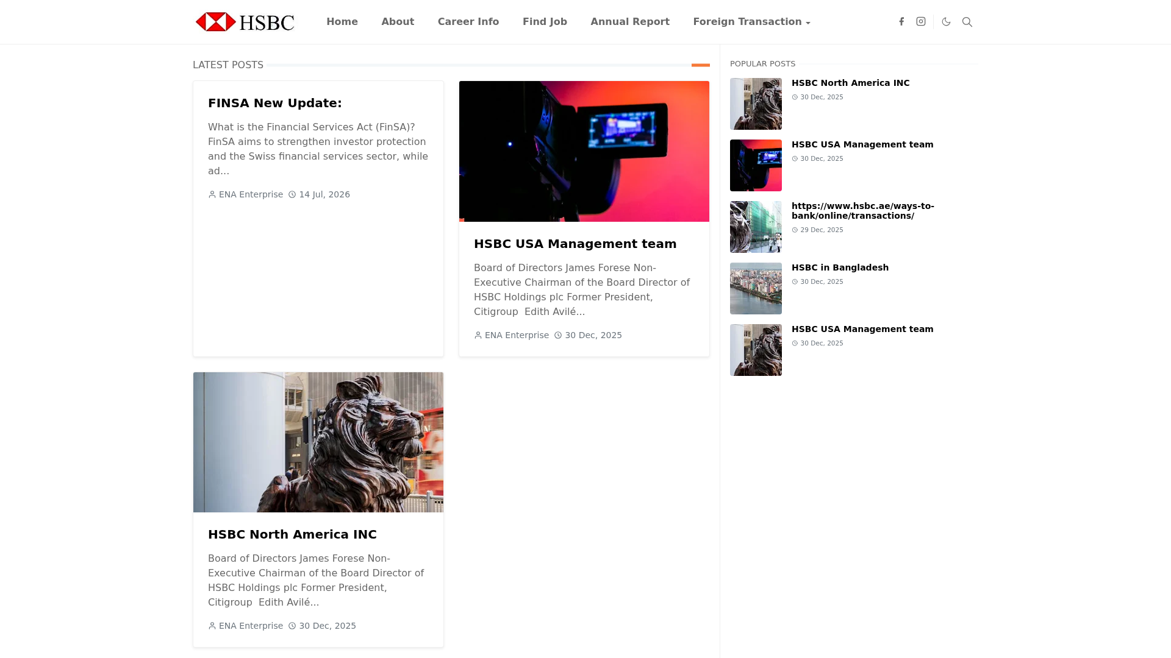
Task: Open first popular HSBC USA Management team link
Action: pyautogui.click(x=862, y=144)
